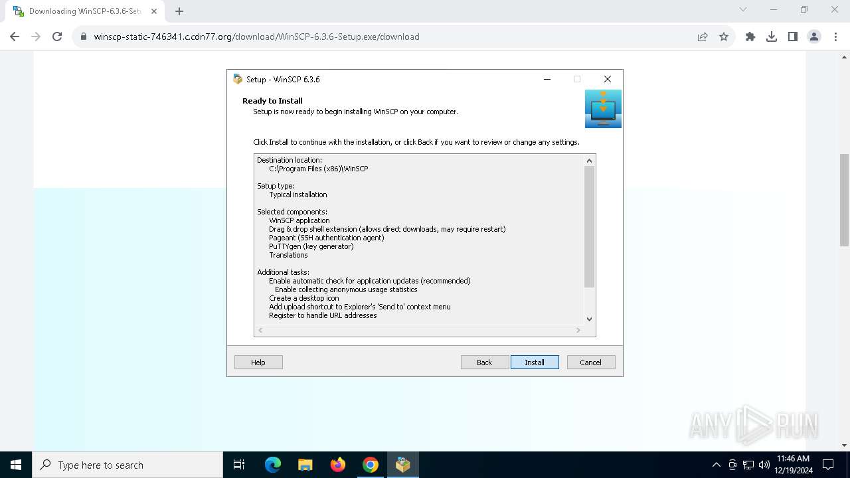This screenshot has width=850, height=478.
Task: Open volume tray icon
Action: click(x=764, y=465)
